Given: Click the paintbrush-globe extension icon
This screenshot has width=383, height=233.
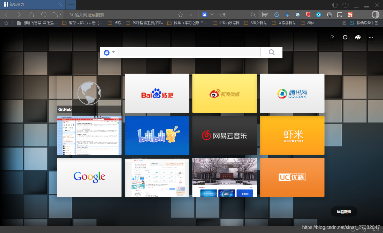Looking at the screenshot, I should click(x=298, y=15).
